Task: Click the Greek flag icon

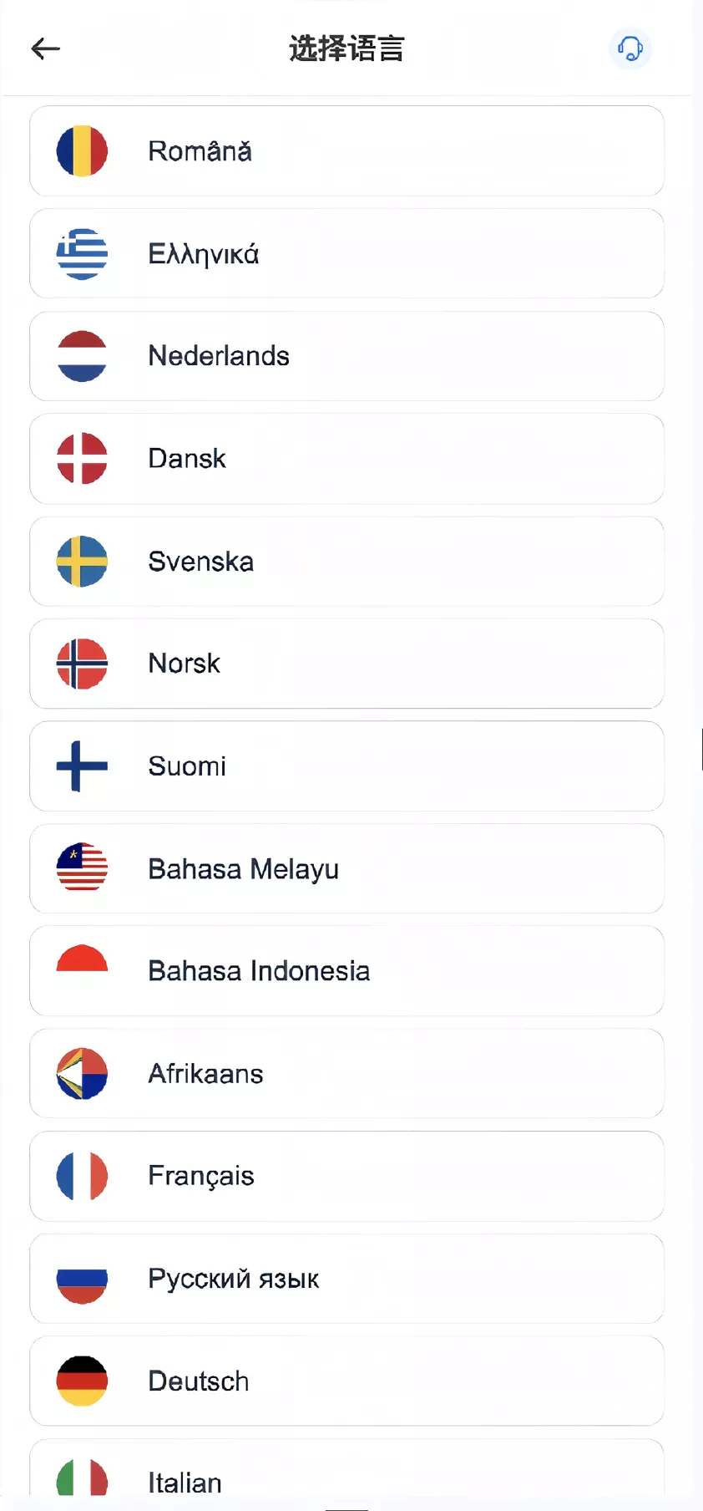Action: click(x=82, y=254)
